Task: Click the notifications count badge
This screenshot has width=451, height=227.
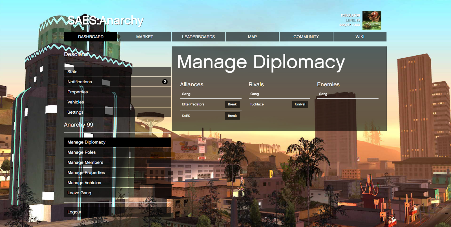Action: coord(165,82)
